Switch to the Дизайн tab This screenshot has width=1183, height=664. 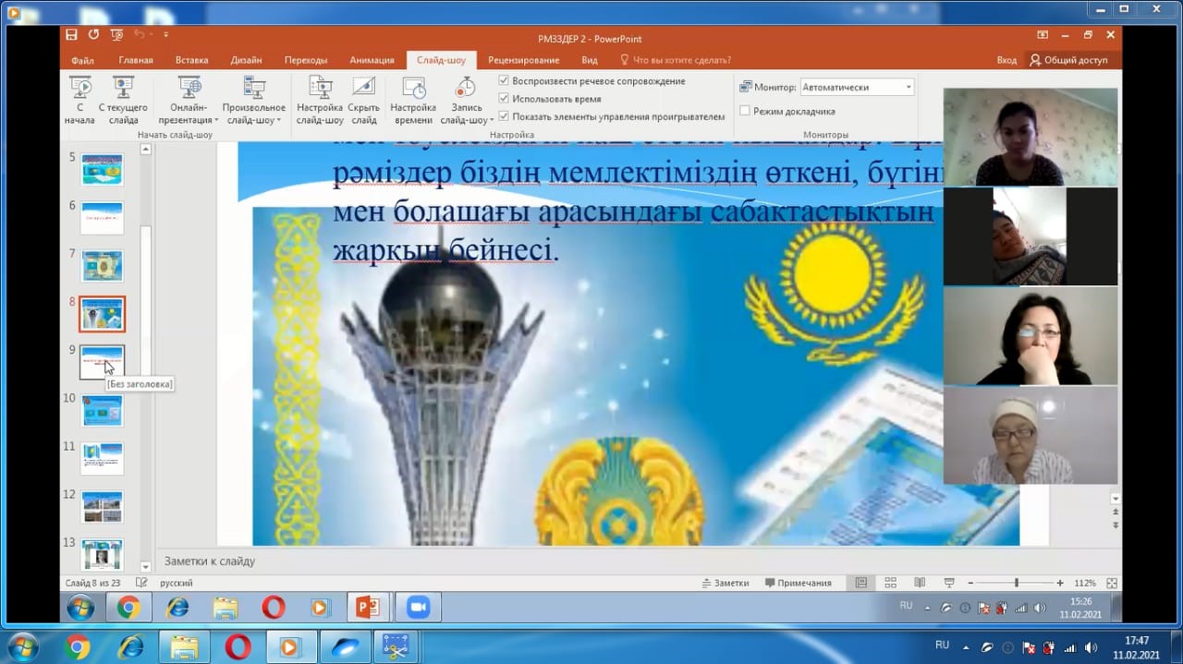pos(246,60)
